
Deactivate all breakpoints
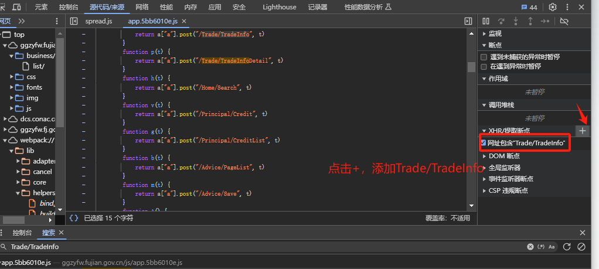[564, 21]
